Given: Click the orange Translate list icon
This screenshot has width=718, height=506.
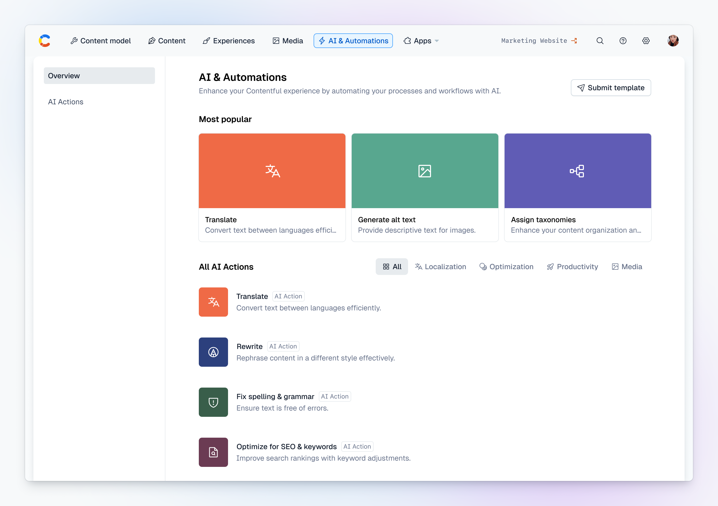Looking at the screenshot, I should click(213, 302).
